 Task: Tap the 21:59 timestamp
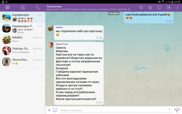99,103
